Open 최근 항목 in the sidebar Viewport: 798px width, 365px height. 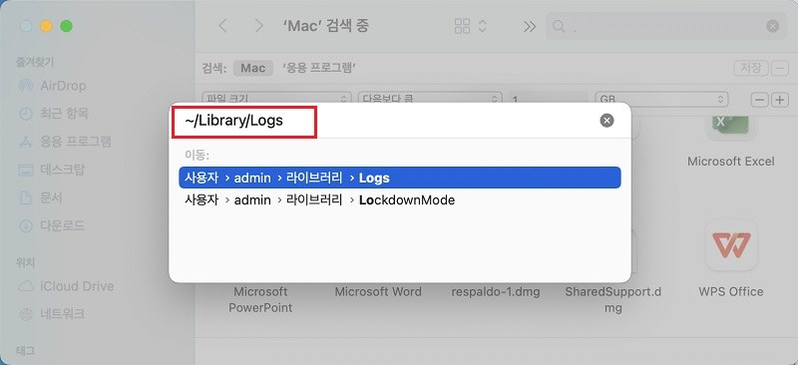pyautogui.click(x=53, y=113)
